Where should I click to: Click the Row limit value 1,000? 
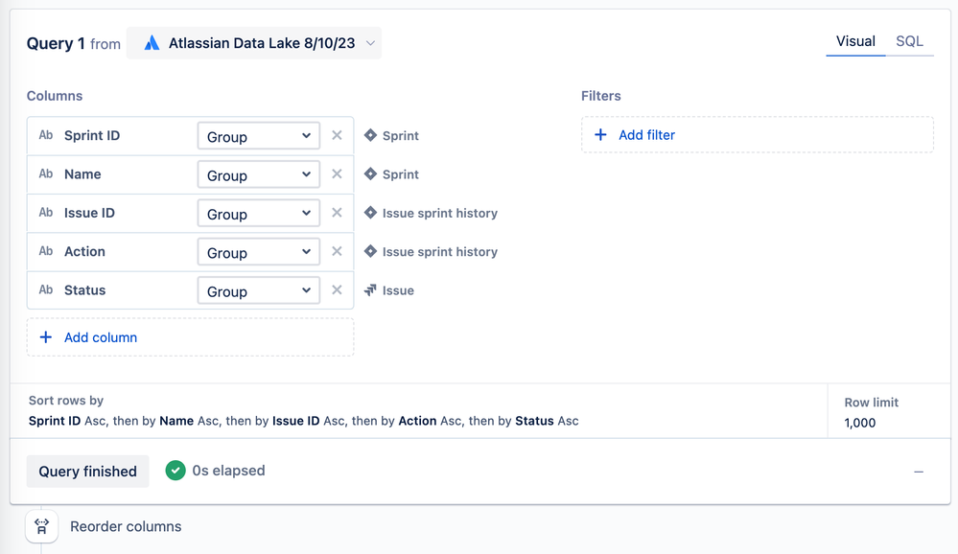pos(859,423)
